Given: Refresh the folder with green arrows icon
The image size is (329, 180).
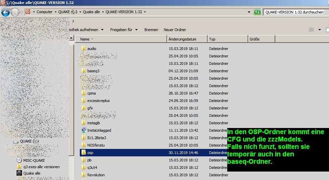Looking at the screenshot, I should click(x=257, y=12).
